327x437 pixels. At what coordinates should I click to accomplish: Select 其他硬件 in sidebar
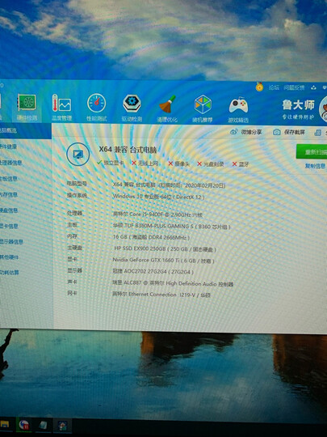tap(8, 257)
